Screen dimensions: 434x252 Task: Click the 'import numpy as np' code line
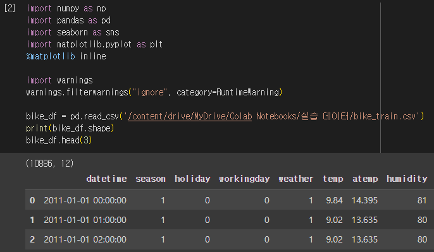[x=66, y=8]
